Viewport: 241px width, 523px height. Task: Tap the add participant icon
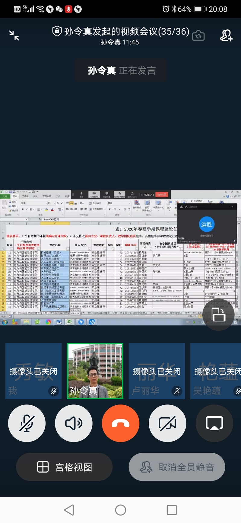coord(226,36)
